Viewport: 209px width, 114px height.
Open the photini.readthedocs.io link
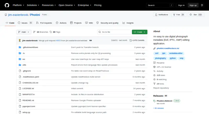(168, 48)
